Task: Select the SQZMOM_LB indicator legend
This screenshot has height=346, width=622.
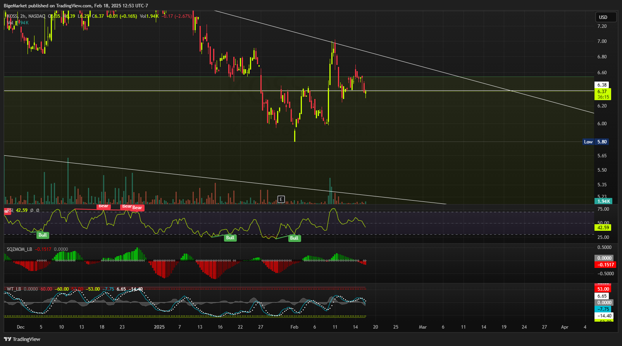Action: pos(19,249)
